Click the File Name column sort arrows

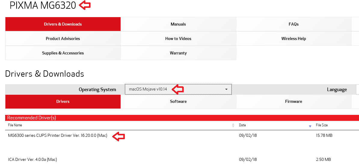click(x=233, y=125)
